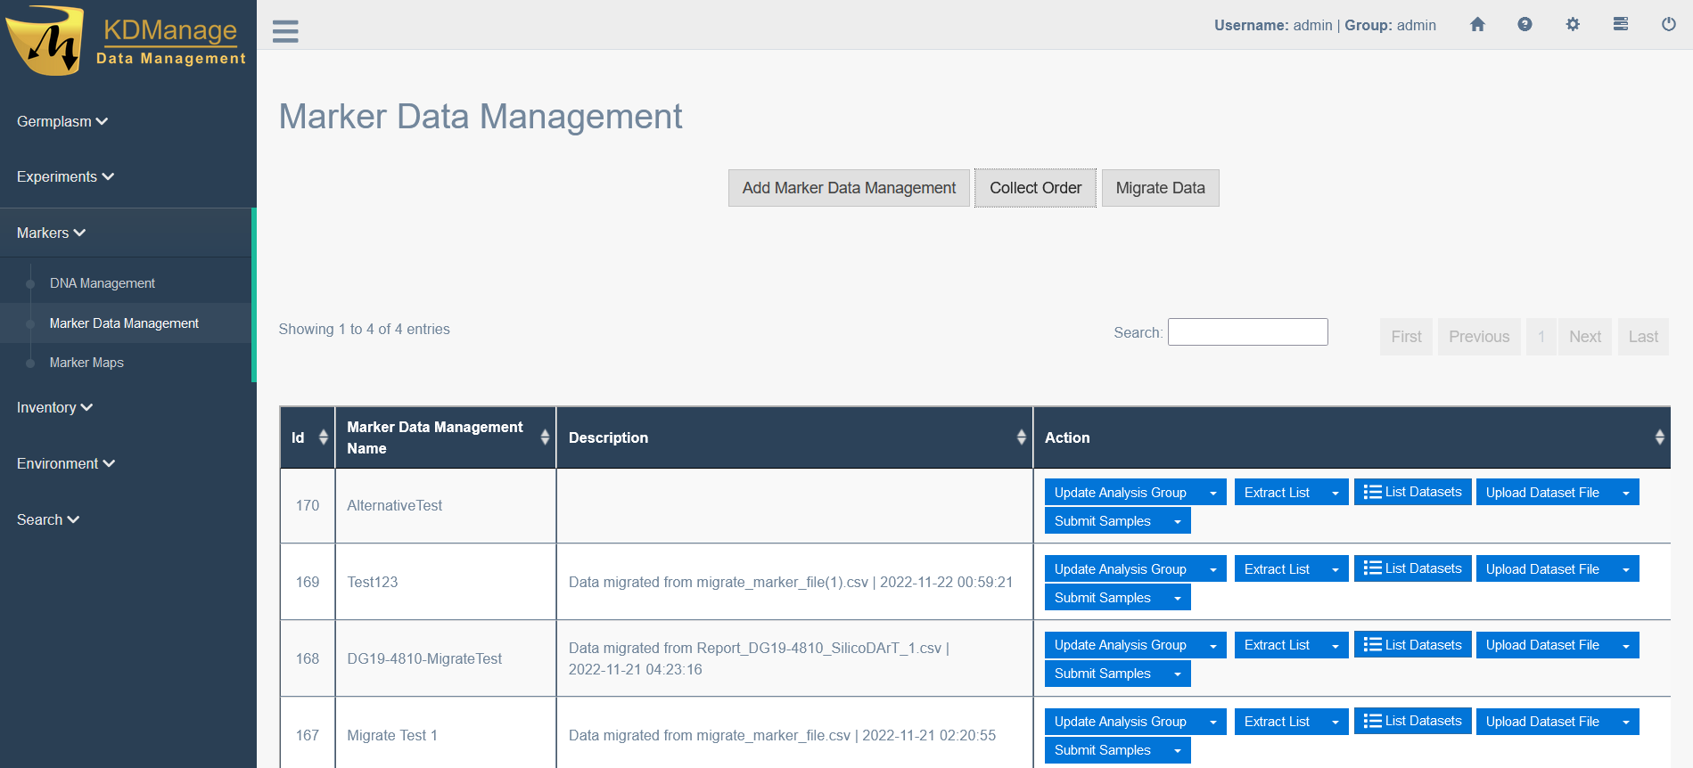The width and height of the screenshot is (1693, 768).
Task: Open Extract List dropdown for Test123 row
Action: (1335, 569)
